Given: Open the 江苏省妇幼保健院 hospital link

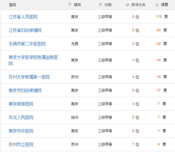Looking at the screenshot, I should click(25, 31).
